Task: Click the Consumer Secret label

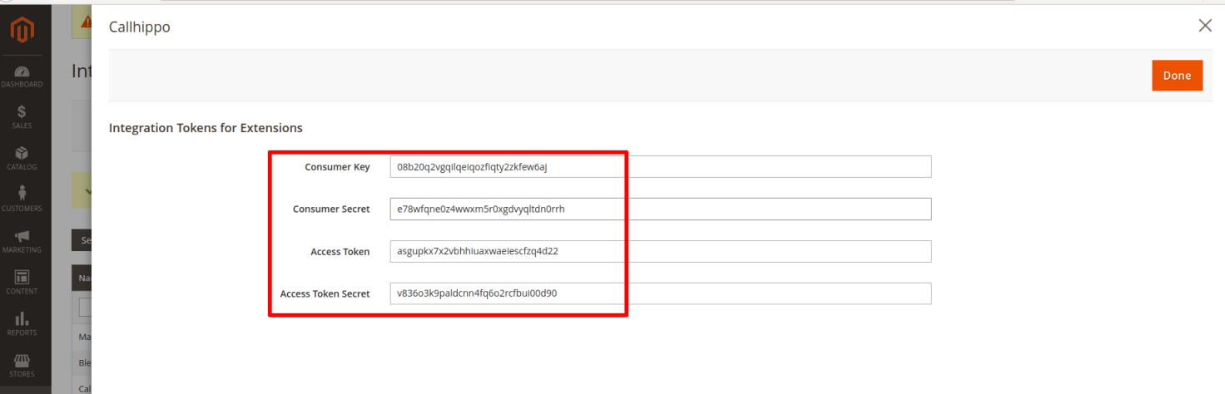Action: point(331,209)
